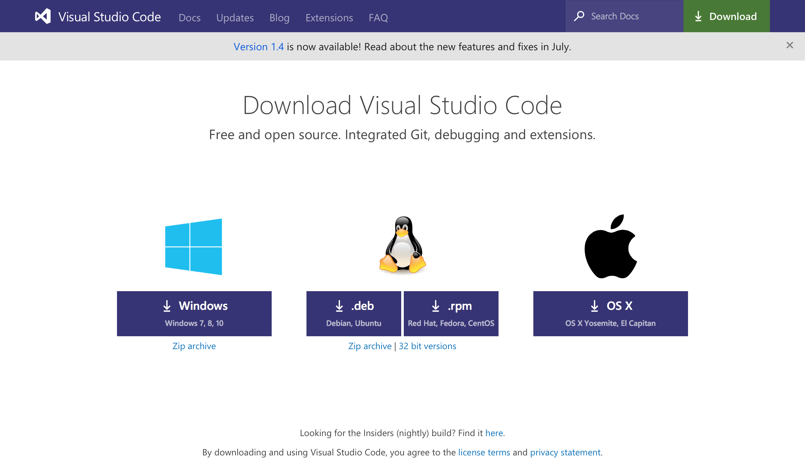Download the .deb package for Debian, Ubuntu
Screen dimensions: 805x467
tap(354, 314)
